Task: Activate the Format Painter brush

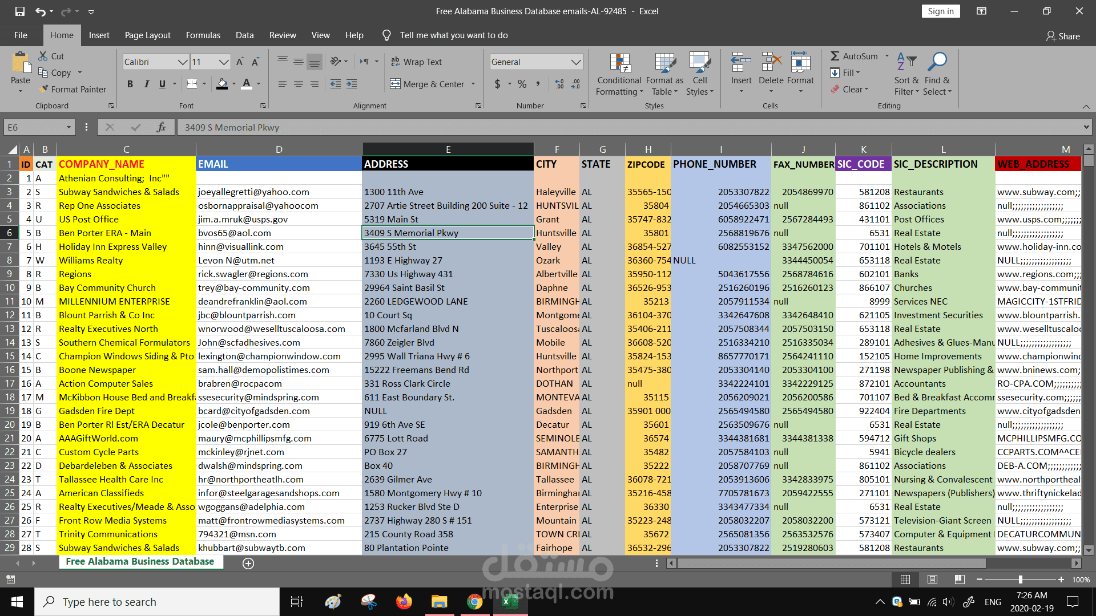Action: click(72, 89)
